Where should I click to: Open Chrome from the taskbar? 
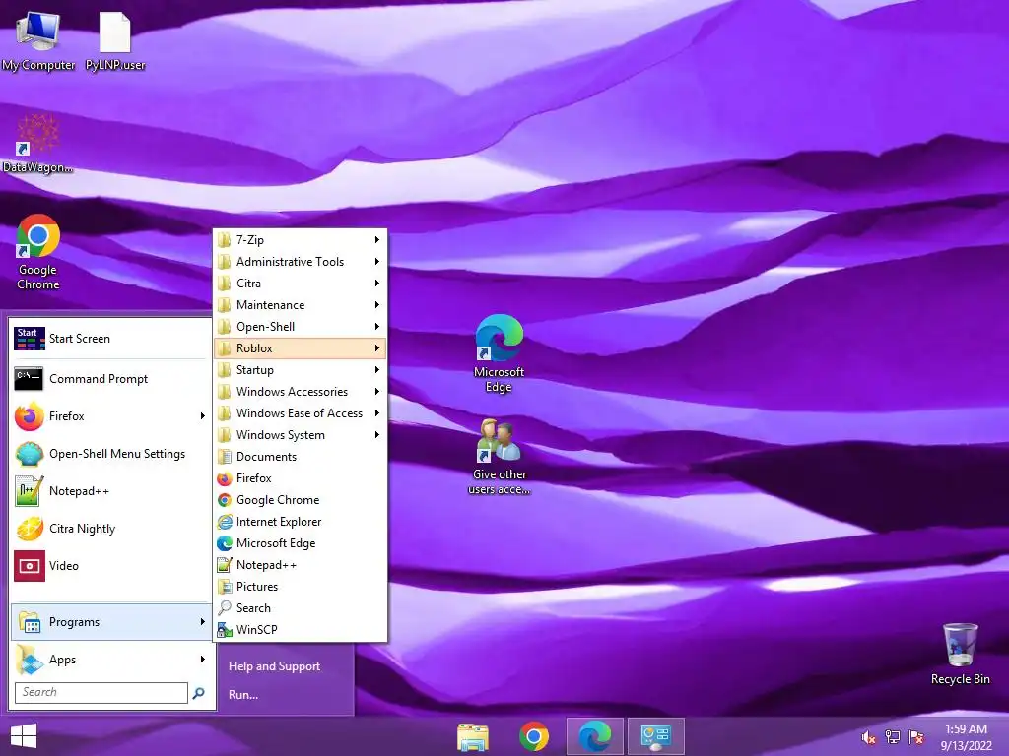click(x=534, y=736)
